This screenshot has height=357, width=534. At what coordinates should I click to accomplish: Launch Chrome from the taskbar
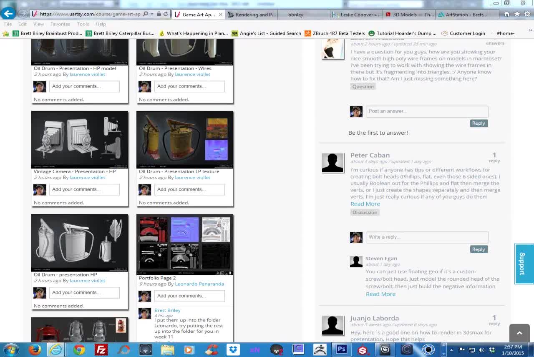[79, 349]
